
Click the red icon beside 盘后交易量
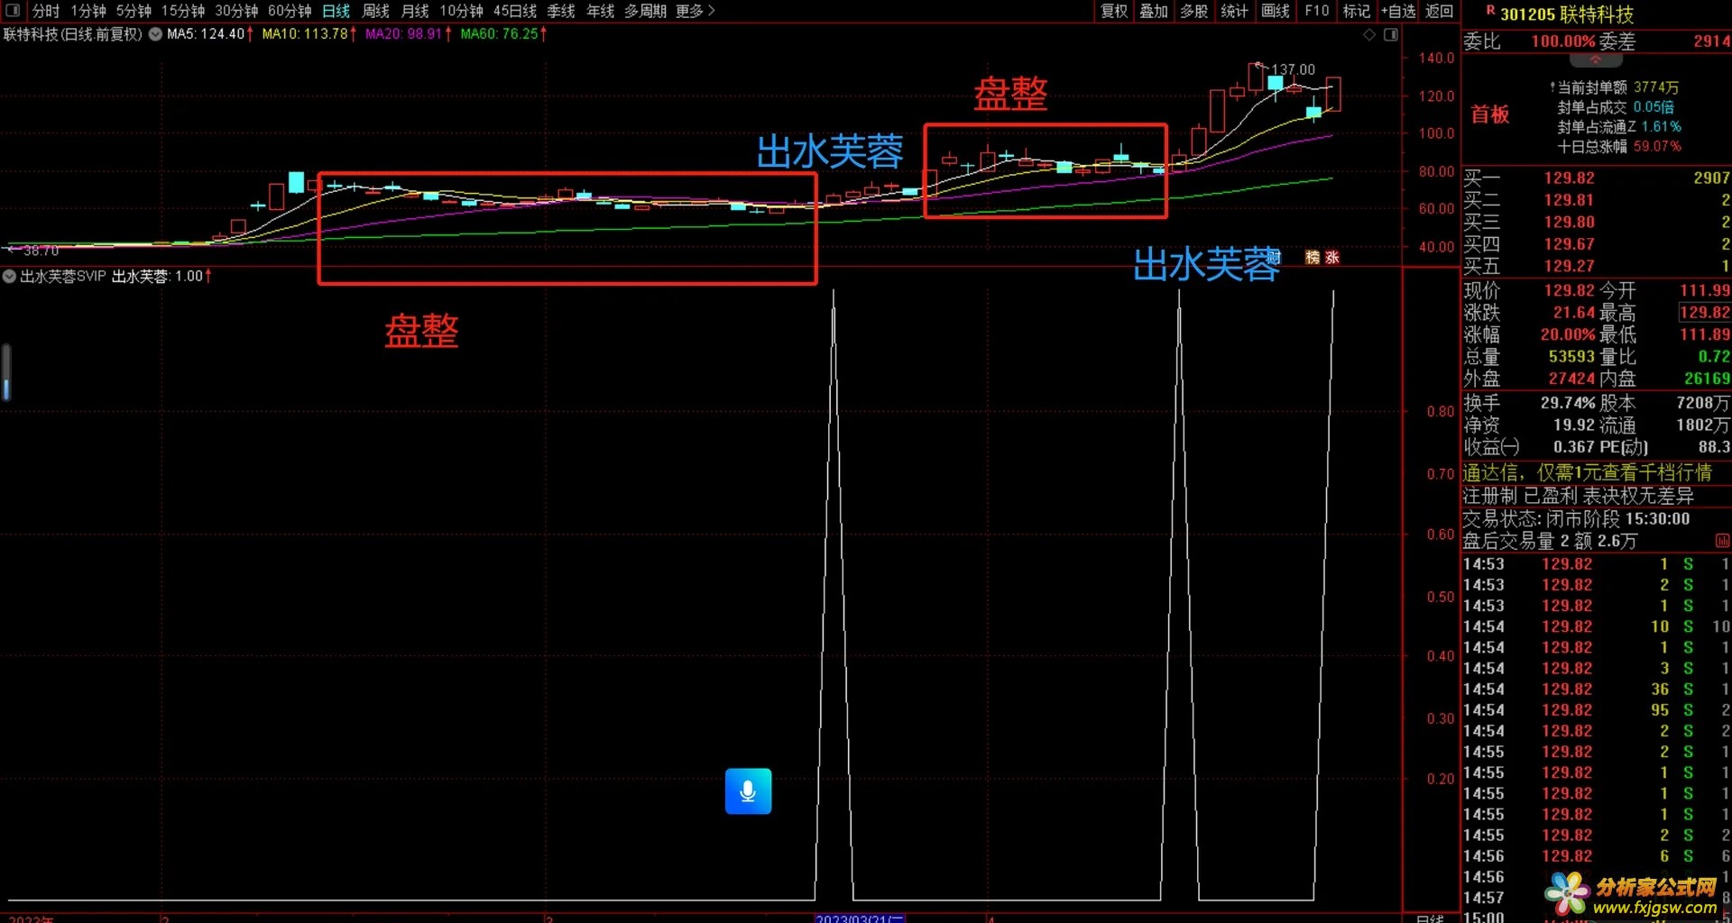(x=1722, y=541)
